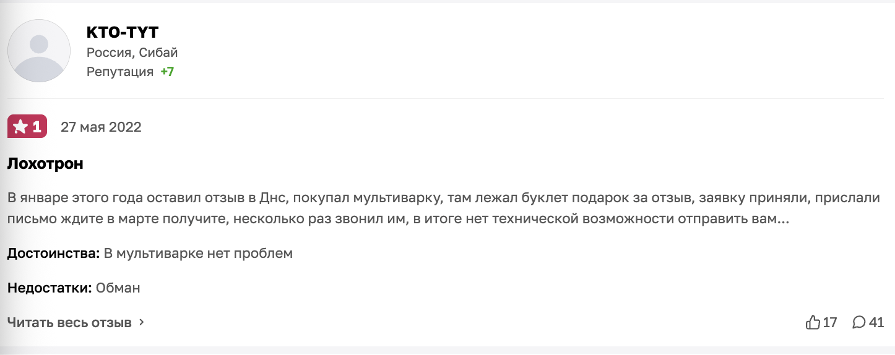Open the review titled Лохотрон

(45, 164)
